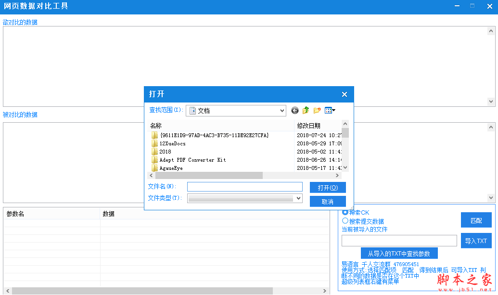Click file list horizontal scrollbar left arrow
498x295 pixels.
pos(151,175)
